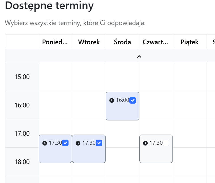Uncheck the Wednesday 16:00 slot checkbox
This screenshot has height=183, width=215.
(133, 100)
